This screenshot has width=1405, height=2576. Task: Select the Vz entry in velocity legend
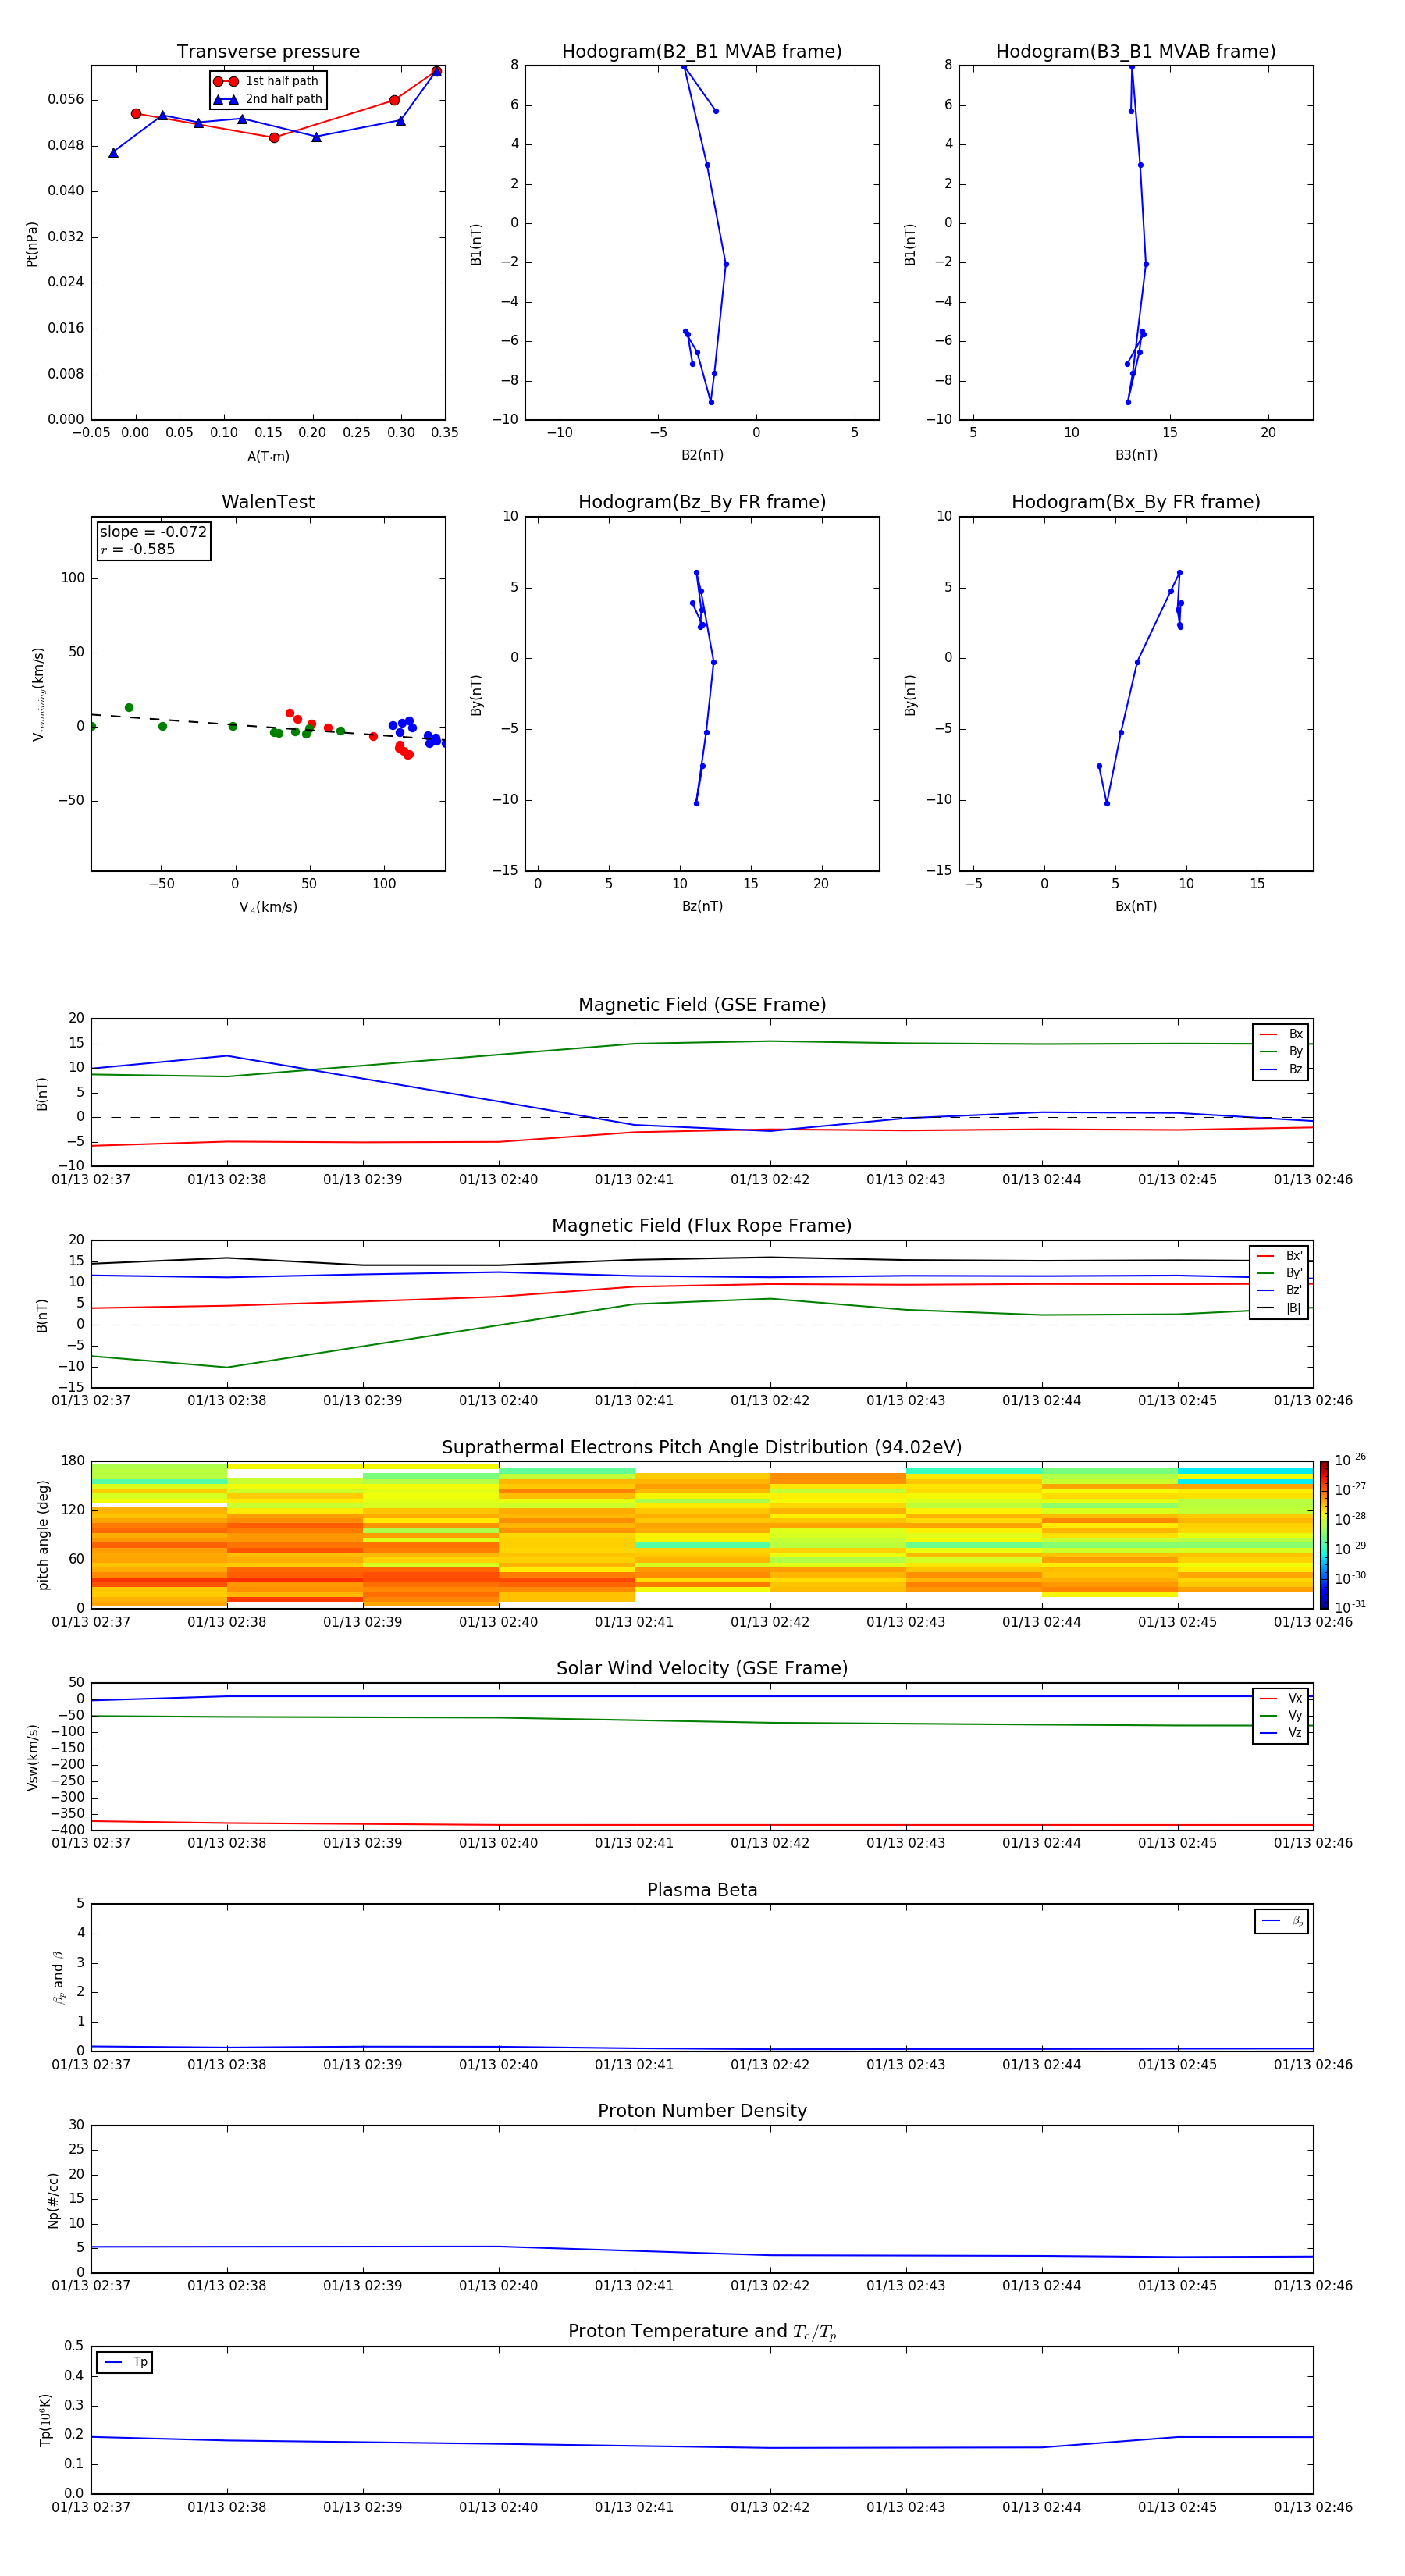[x=1281, y=1733]
